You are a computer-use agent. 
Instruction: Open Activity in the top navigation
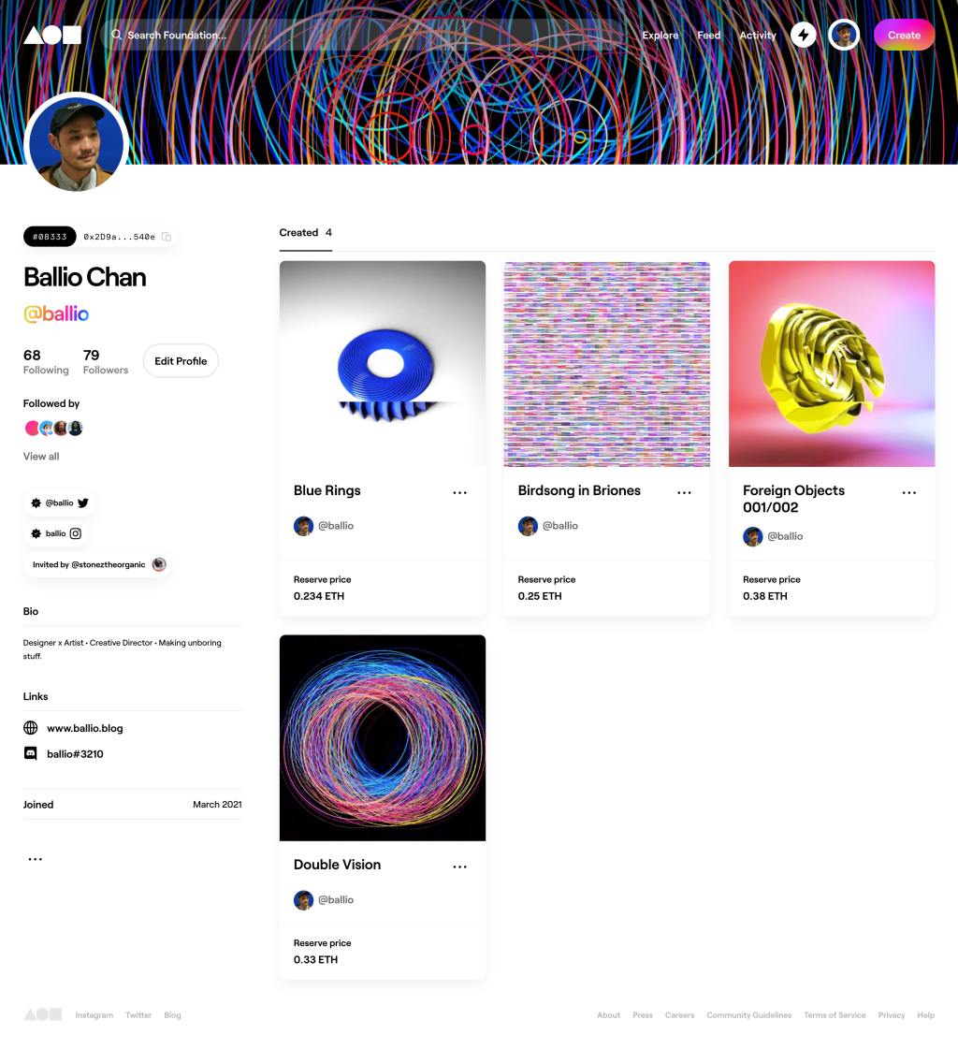(x=757, y=36)
